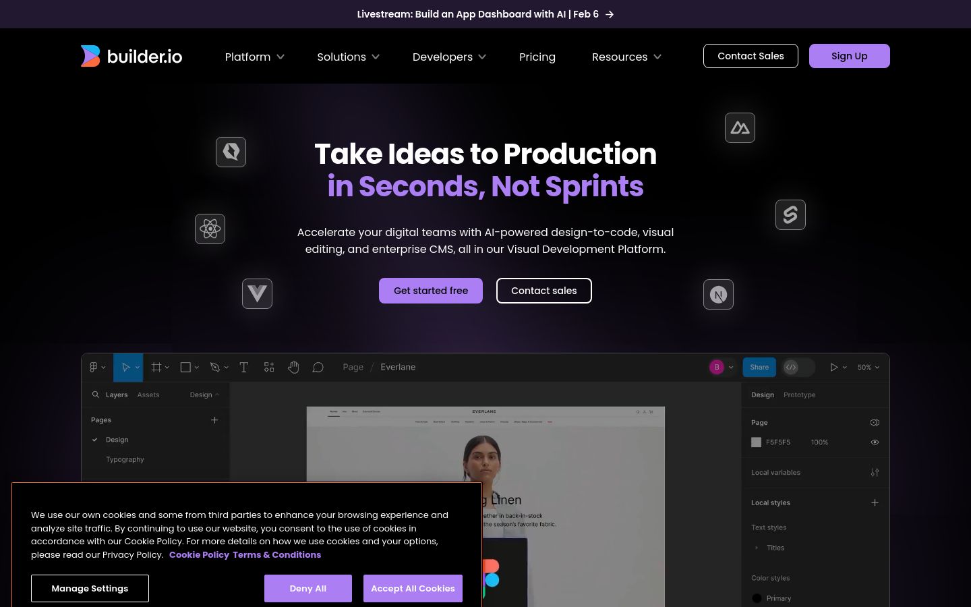Select the checked Design page
This screenshot has height=607, width=971.
pyautogui.click(x=117, y=440)
